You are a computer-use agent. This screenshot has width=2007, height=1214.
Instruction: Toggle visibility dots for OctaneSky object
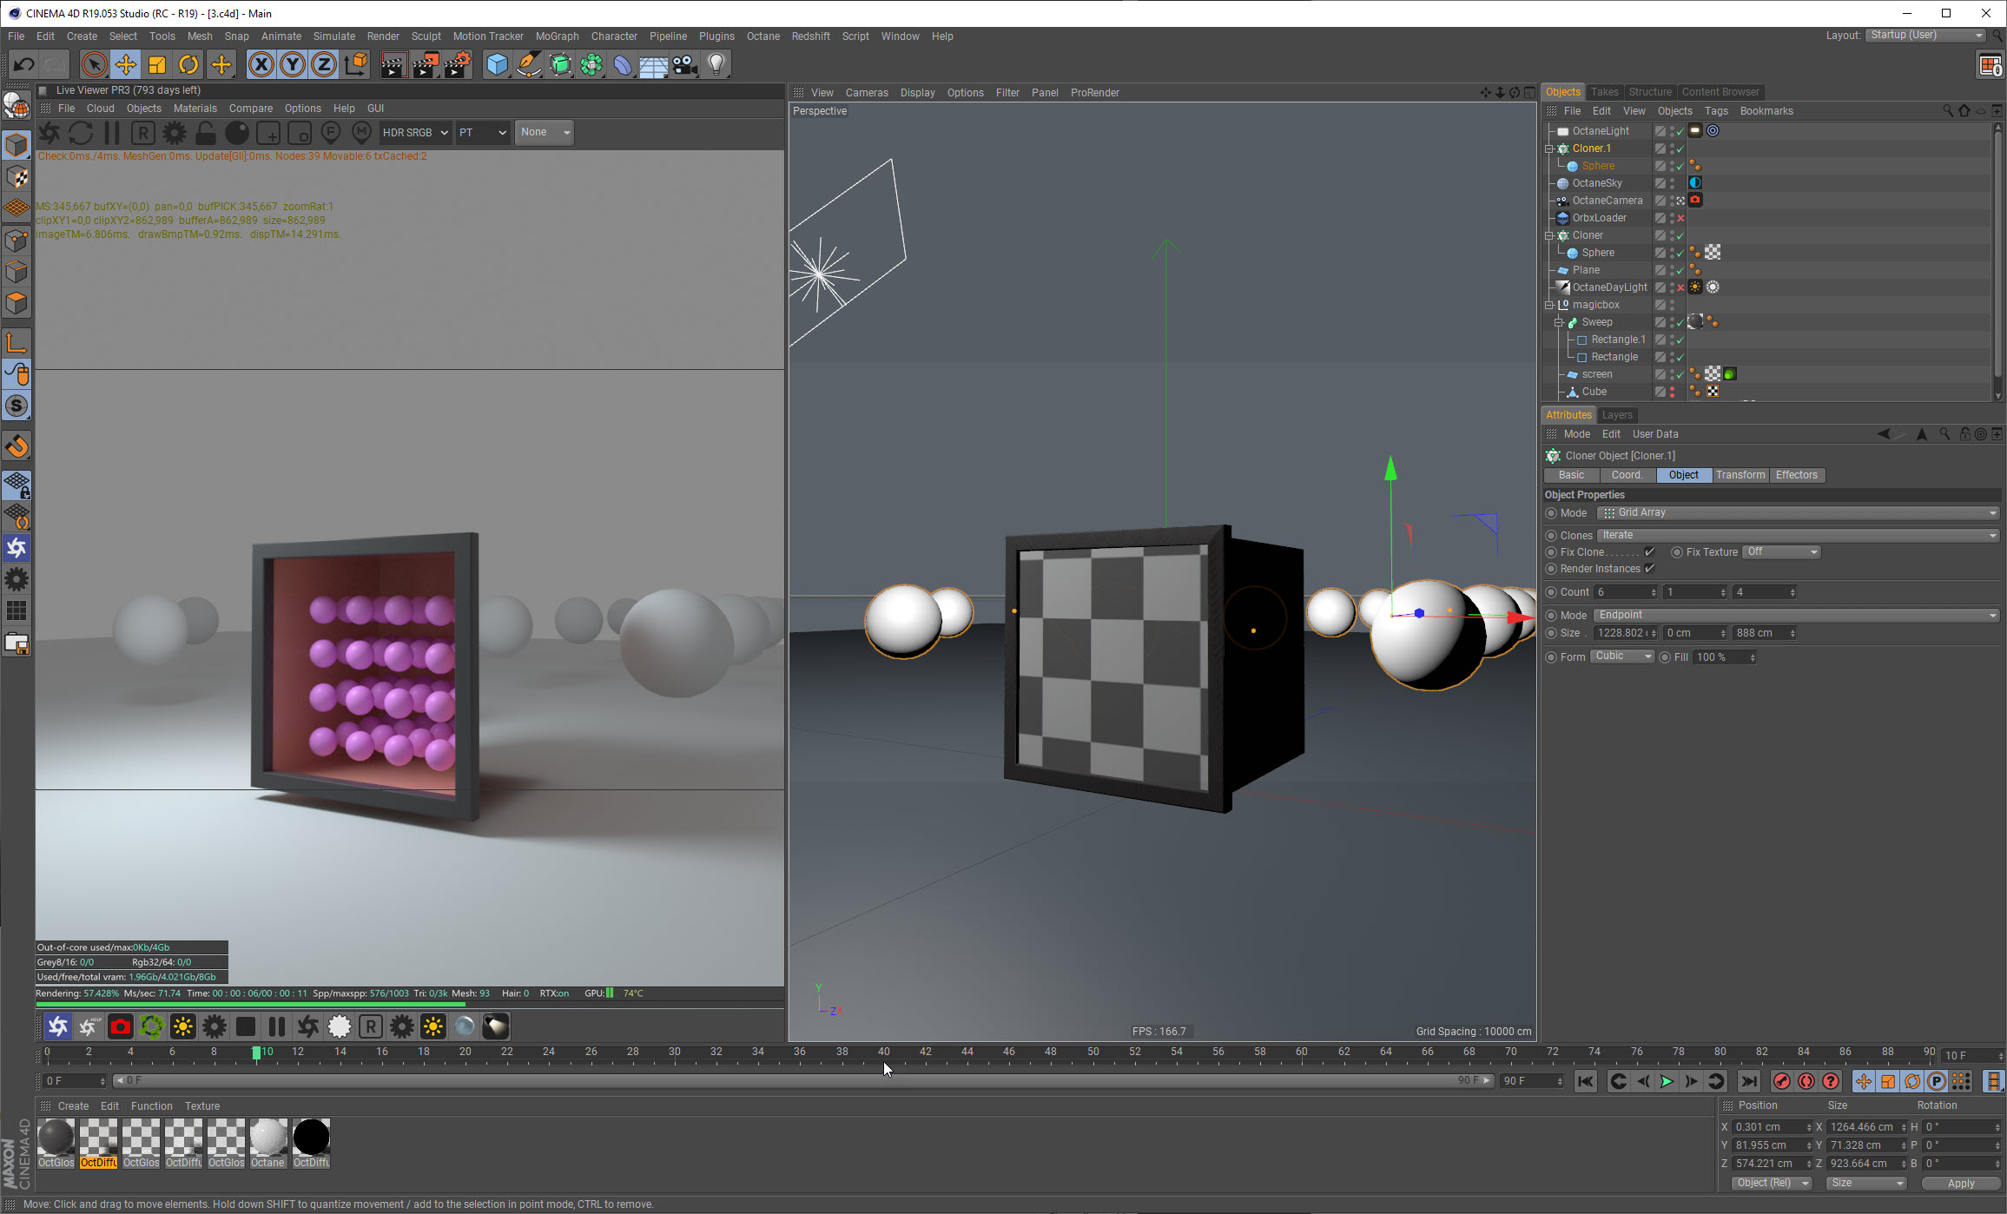pos(1672,183)
